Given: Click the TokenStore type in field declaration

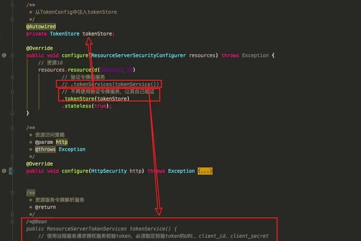Looking at the screenshot, I should tap(64, 33).
